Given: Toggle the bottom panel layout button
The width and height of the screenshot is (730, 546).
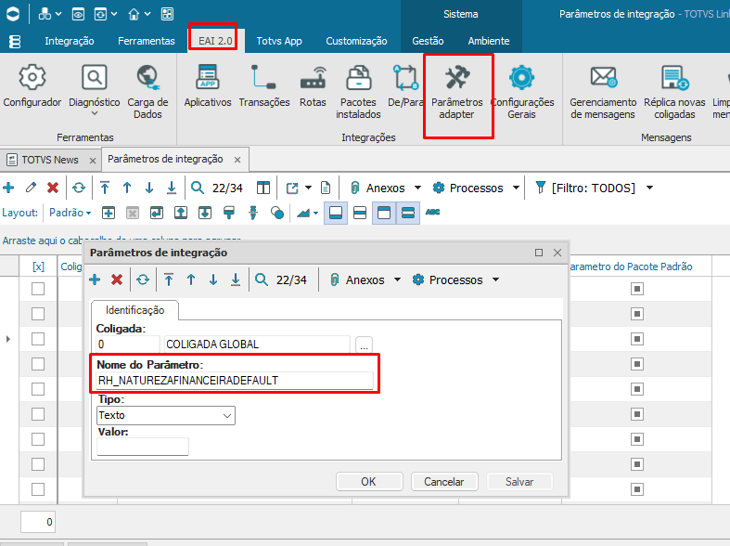Looking at the screenshot, I should point(336,213).
